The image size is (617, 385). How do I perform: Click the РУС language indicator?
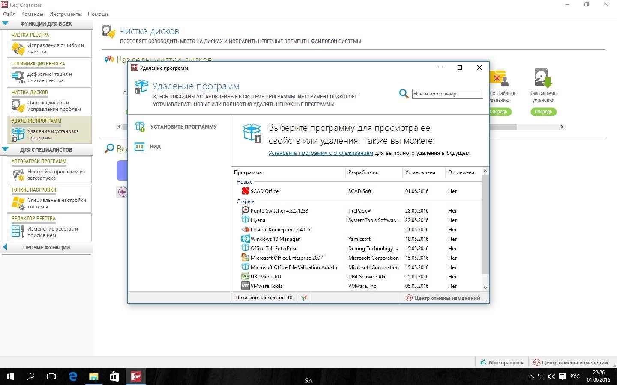click(x=575, y=376)
